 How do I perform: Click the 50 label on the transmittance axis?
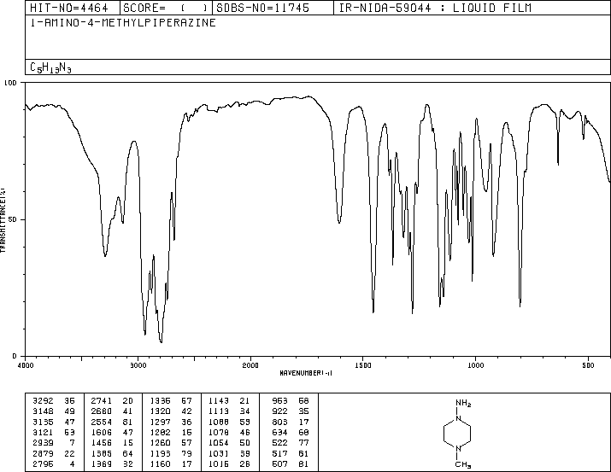[13, 219]
